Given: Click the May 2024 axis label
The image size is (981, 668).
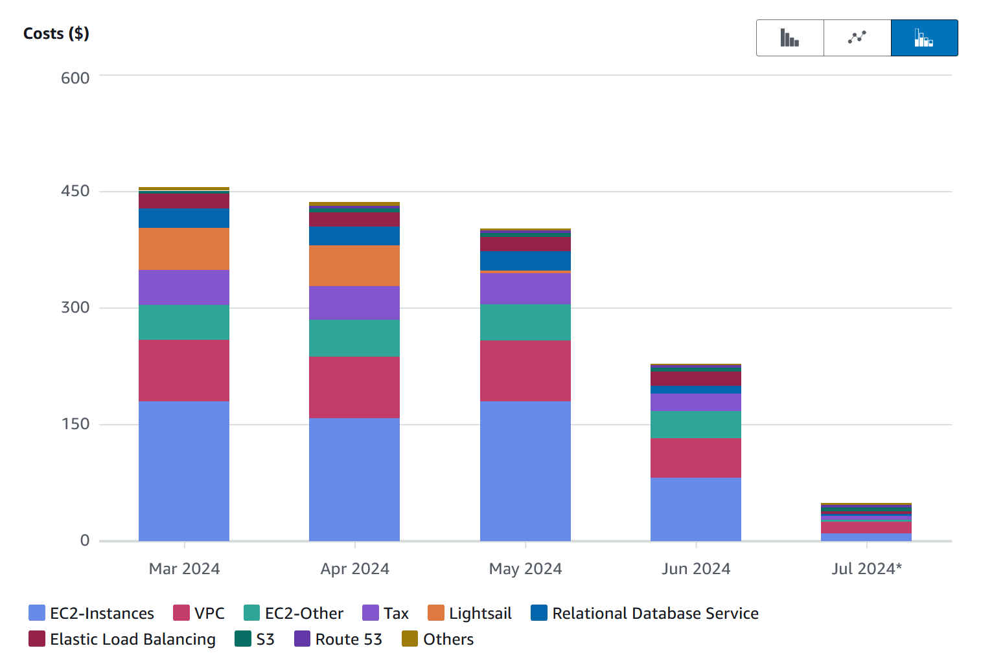Looking at the screenshot, I should pyautogui.click(x=525, y=568).
